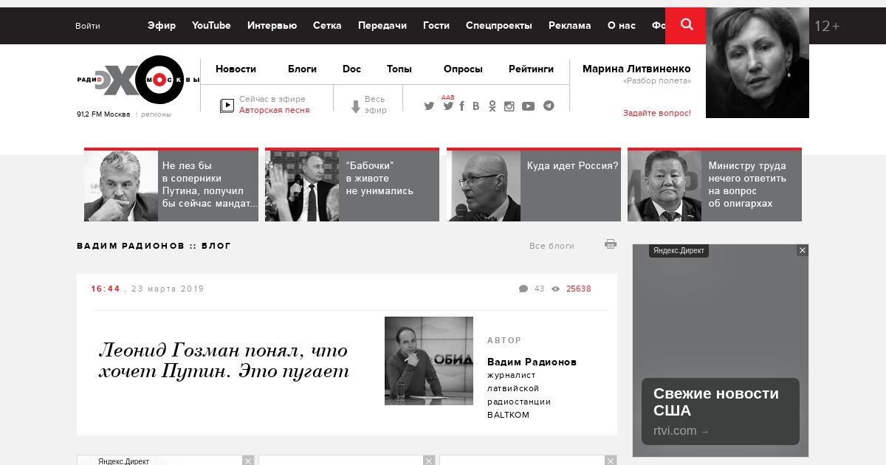Open the article title about Леонид Гозман
Viewport: 886px width, 465px height.
[224, 360]
